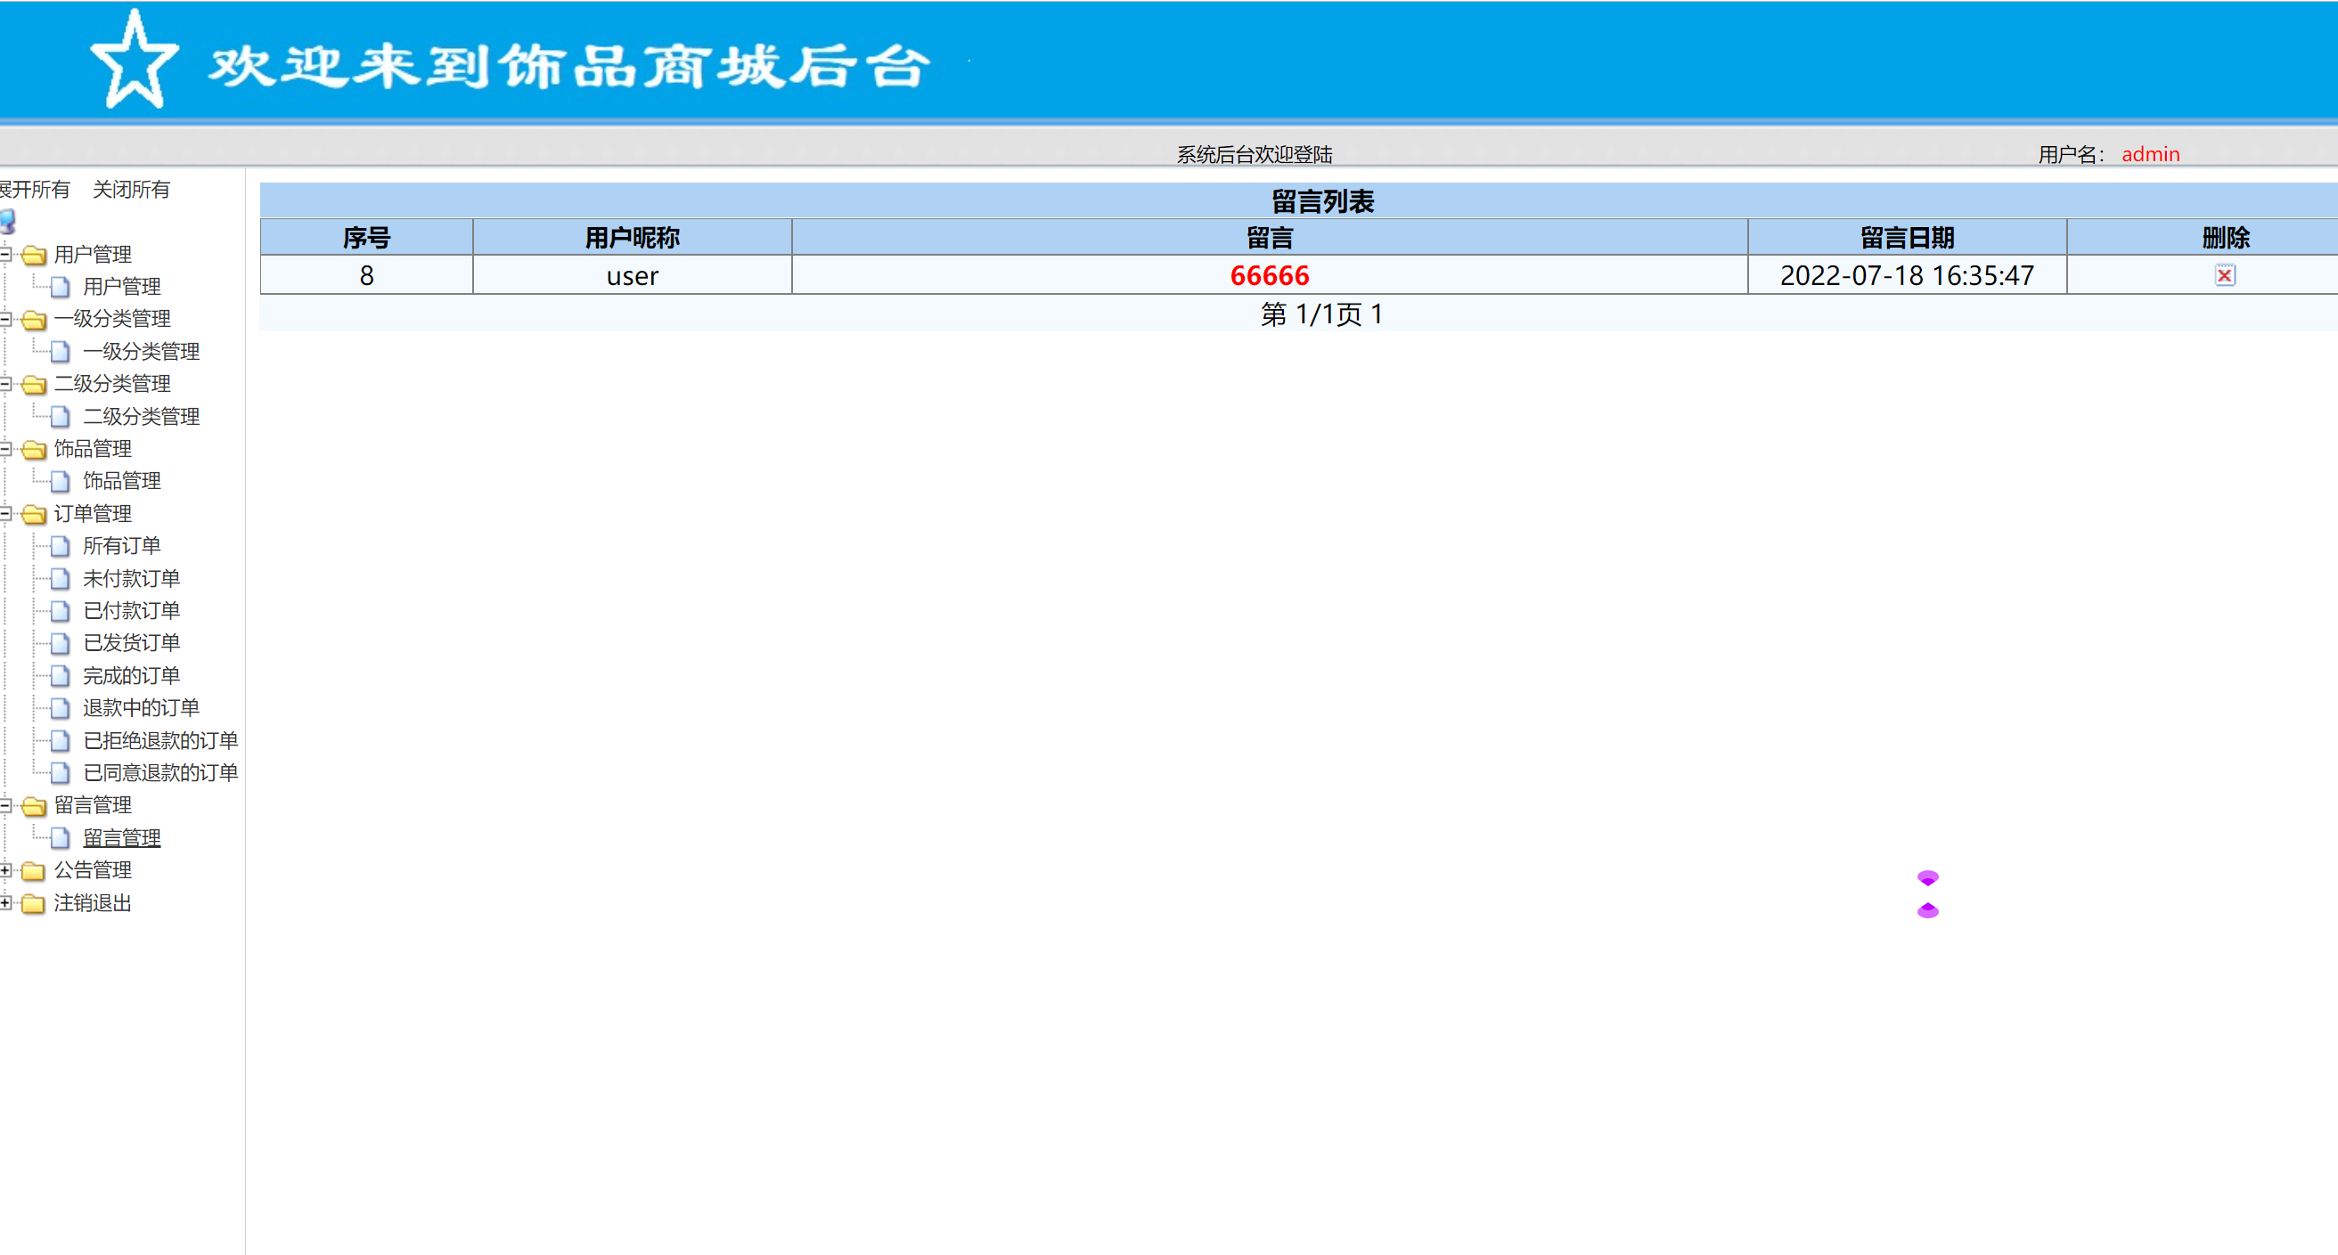Image resolution: width=2338 pixels, height=1255 pixels.
Task: Select the red message text 66666
Action: [x=1269, y=275]
